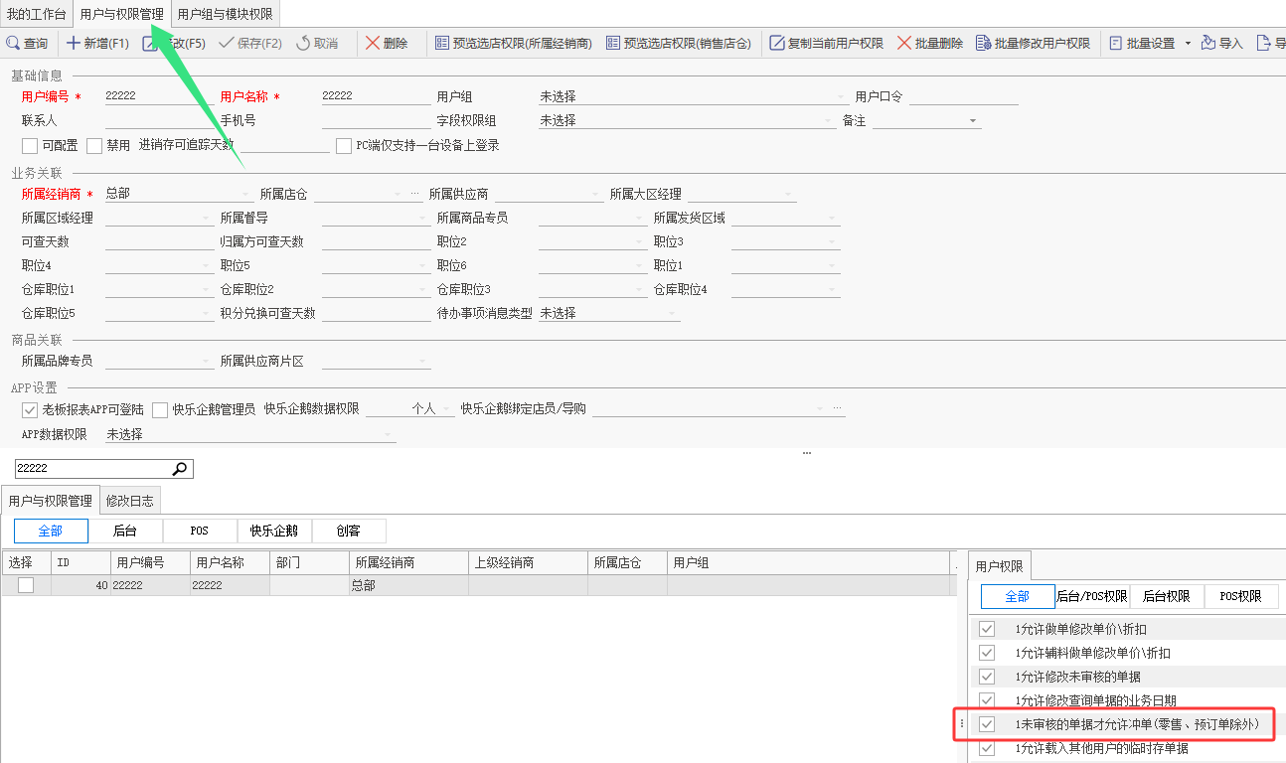Image resolution: width=1286 pixels, height=763 pixels.
Task: Click the 删除 red X icon
Action: click(x=373, y=44)
